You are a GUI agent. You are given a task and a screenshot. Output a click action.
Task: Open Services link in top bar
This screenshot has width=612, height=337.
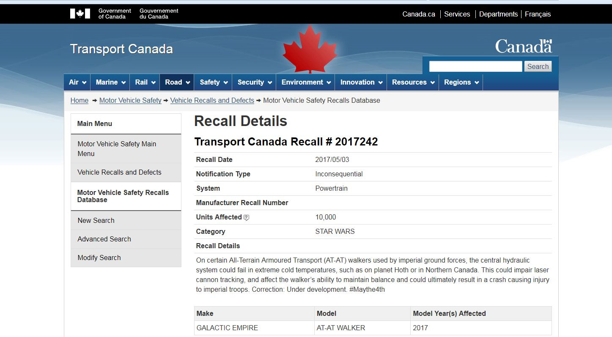point(457,14)
